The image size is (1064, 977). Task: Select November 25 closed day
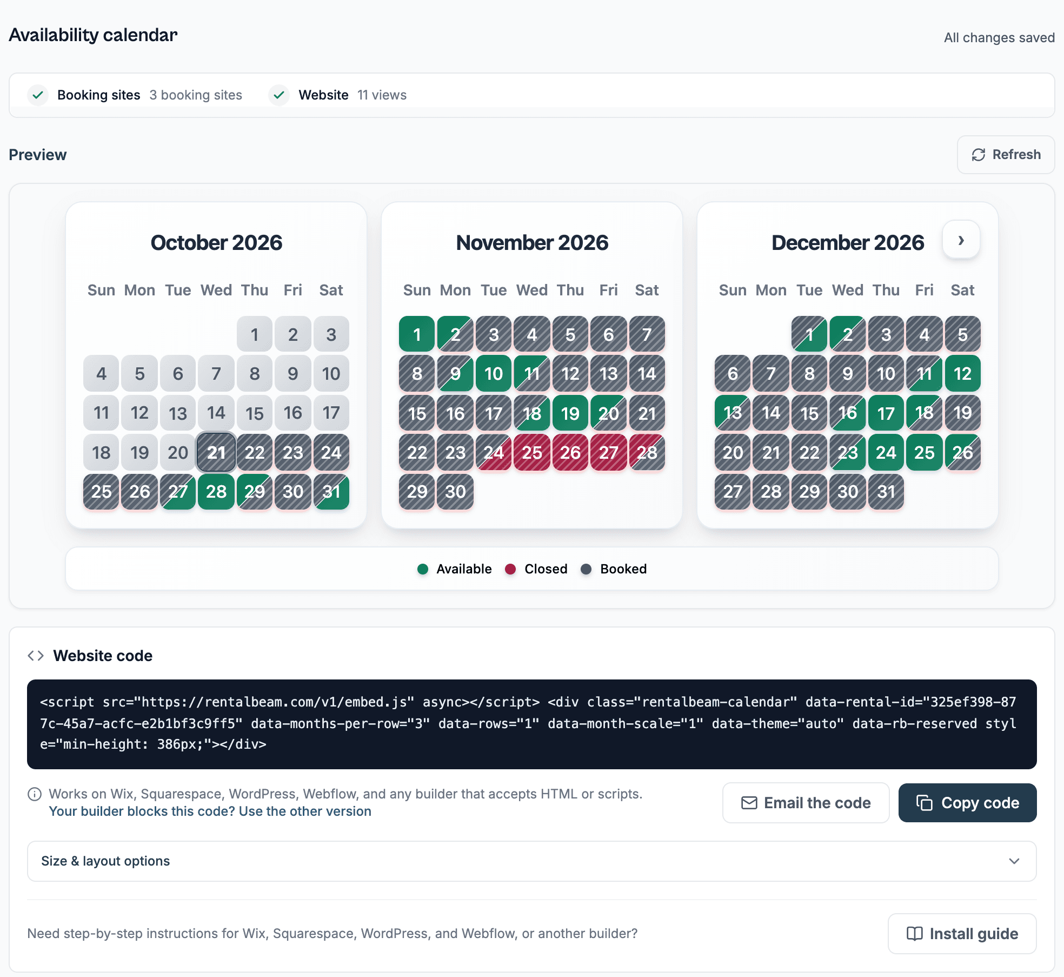(532, 452)
